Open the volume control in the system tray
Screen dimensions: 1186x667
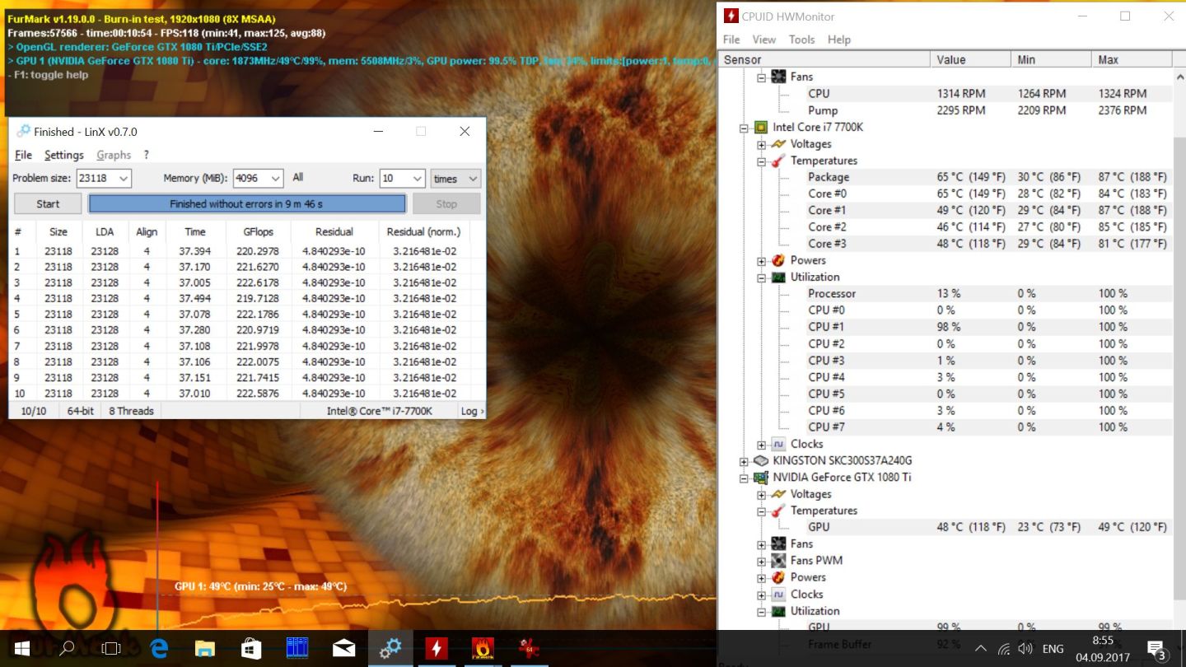tap(1025, 649)
